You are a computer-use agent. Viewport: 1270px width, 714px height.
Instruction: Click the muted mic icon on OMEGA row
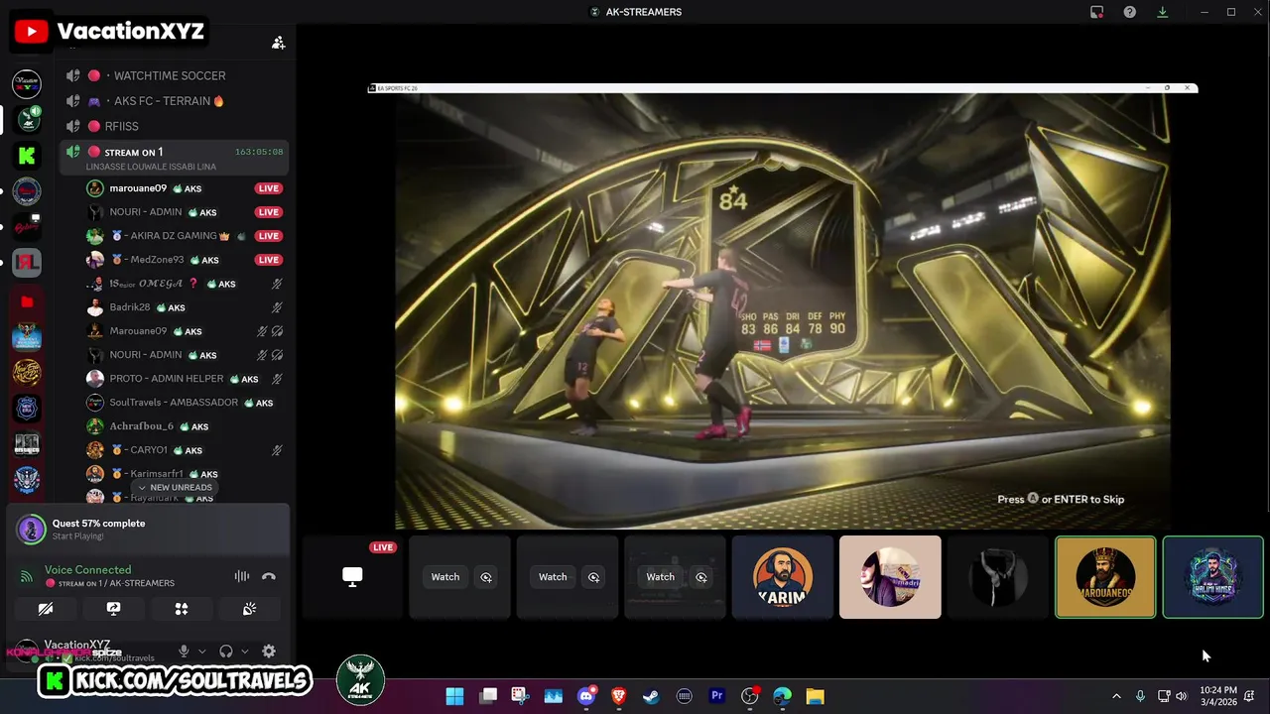click(277, 284)
